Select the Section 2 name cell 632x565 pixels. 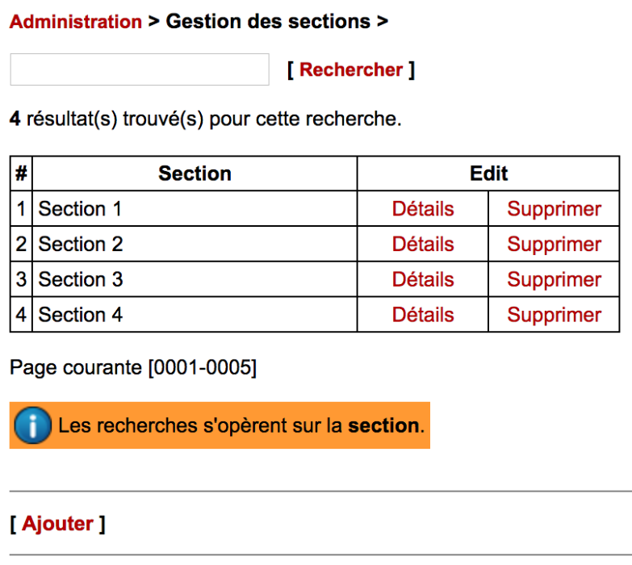pyautogui.click(x=81, y=245)
